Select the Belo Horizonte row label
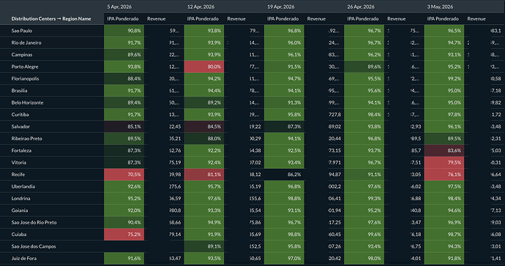 coord(27,102)
